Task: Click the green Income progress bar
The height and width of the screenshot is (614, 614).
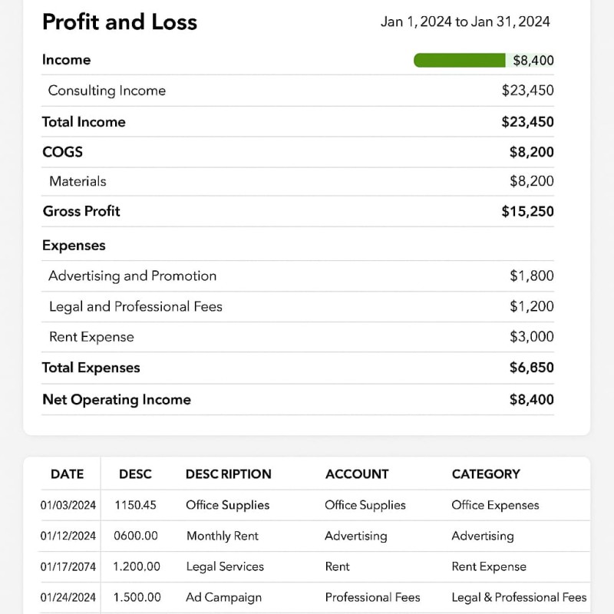Action: (460, 61)
